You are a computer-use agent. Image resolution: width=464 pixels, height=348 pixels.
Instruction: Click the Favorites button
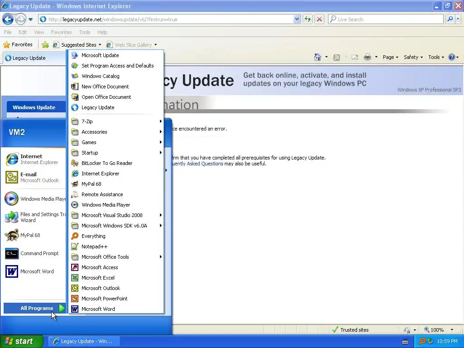pos(18,45)
